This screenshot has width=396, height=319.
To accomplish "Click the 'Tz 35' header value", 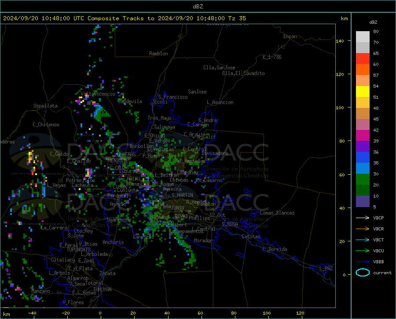I will click(x=237, y=18).
